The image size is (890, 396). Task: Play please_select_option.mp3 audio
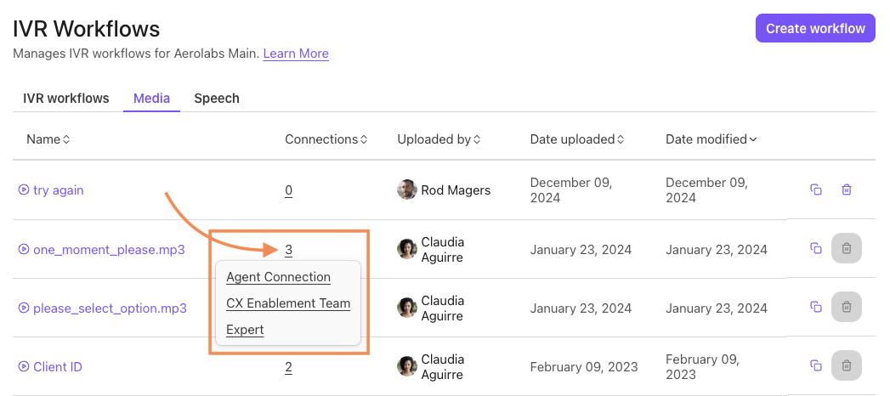[24, 308]
